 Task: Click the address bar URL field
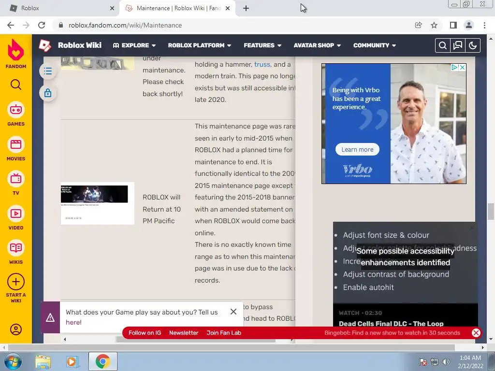click(233, 25)
